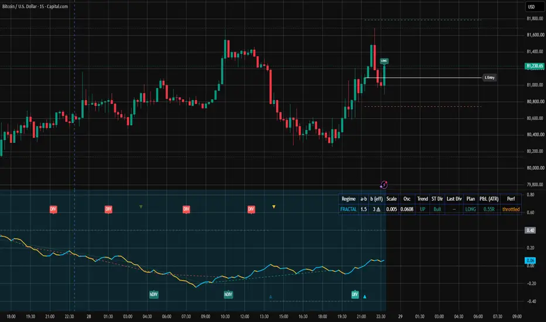Screen dimensions: 546x322
Task: Click the 0.20 oscillator scale label
Action: coord(530,248)
